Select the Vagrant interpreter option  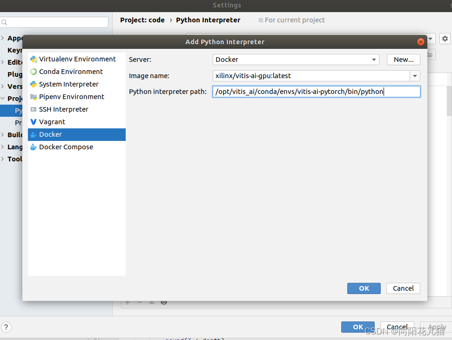(x=51, y=121)
